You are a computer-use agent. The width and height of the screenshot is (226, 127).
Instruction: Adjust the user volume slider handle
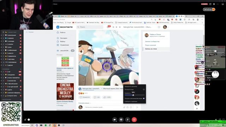coord(133,95)
